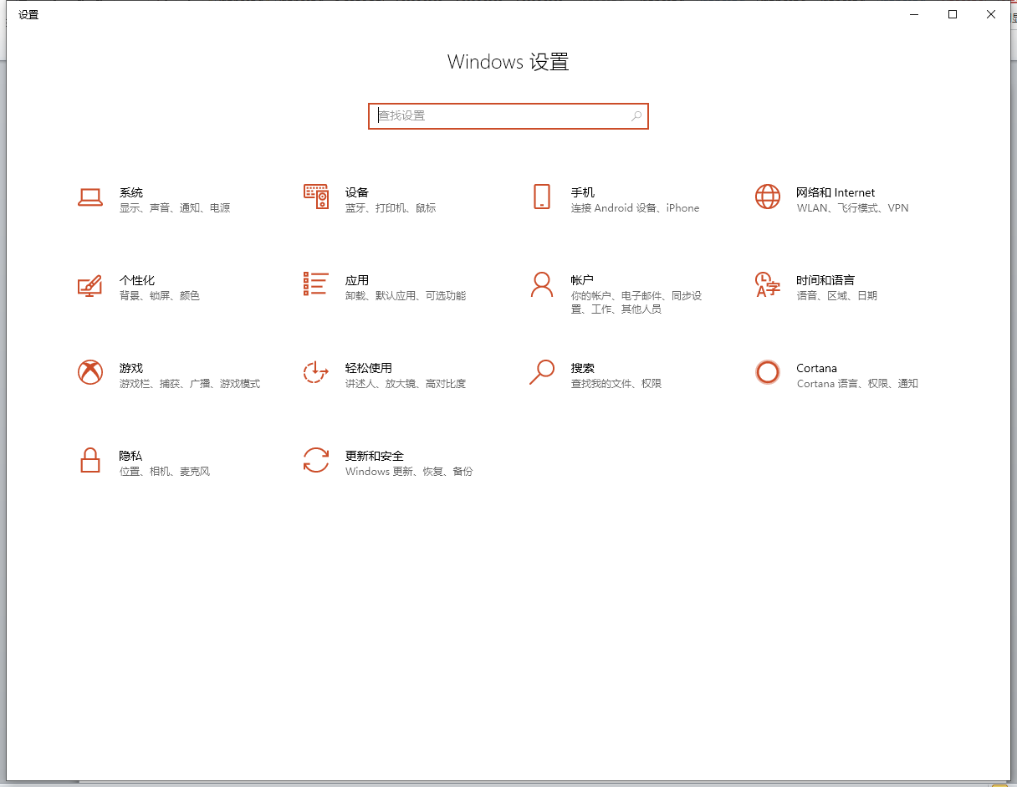Click the magnifier icon in search box
1017x787 pixels.
click(x=636, y=116)
